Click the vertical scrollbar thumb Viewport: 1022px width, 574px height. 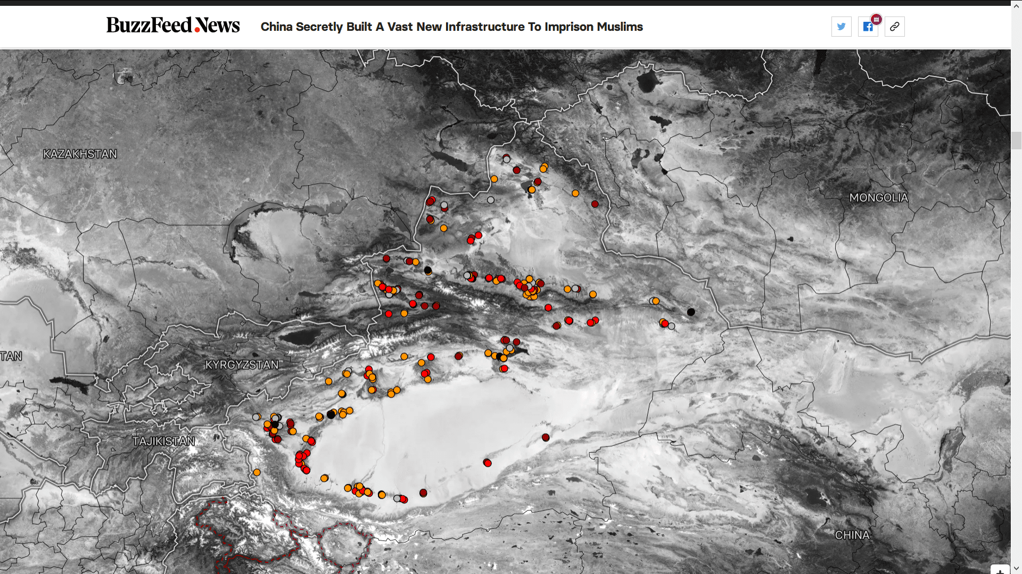tap(1016, 140)
